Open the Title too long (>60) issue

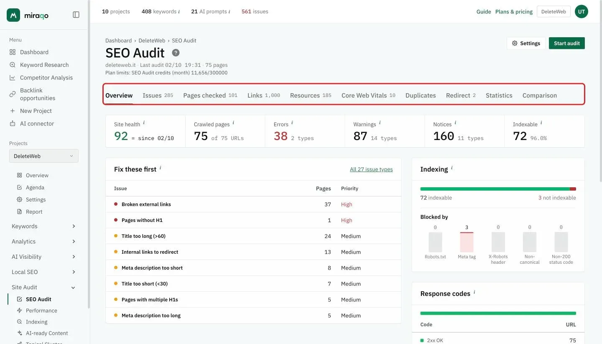pyautogui.click(x=253, y=236)
